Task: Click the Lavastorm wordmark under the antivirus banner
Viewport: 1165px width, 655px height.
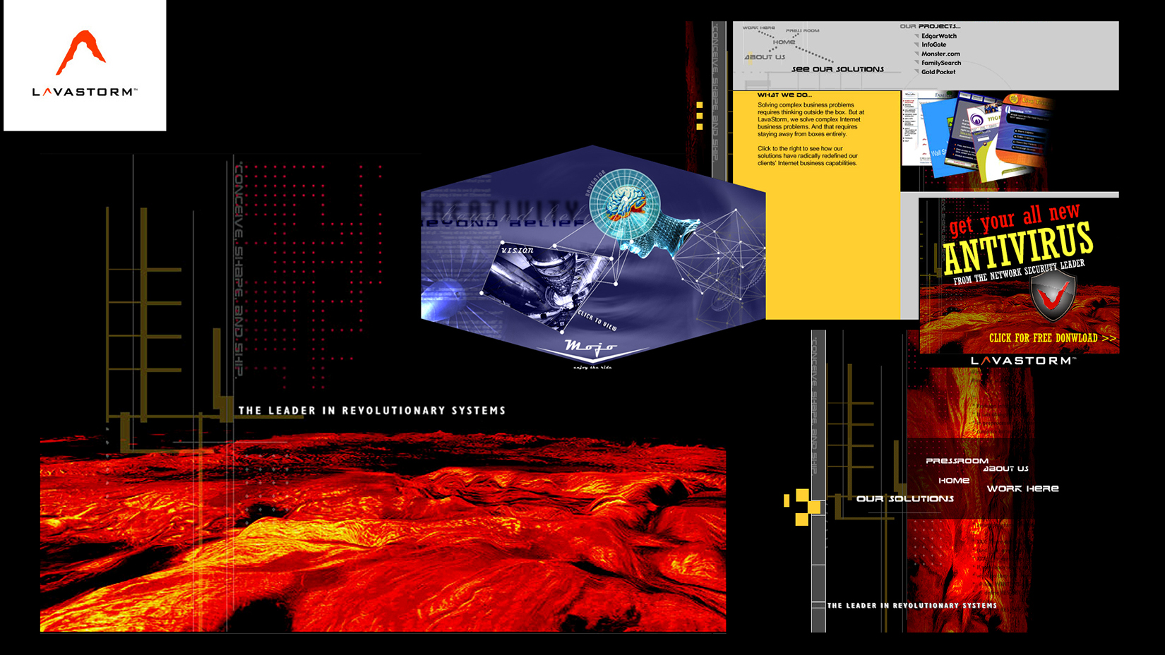Action: (1023, 361)
